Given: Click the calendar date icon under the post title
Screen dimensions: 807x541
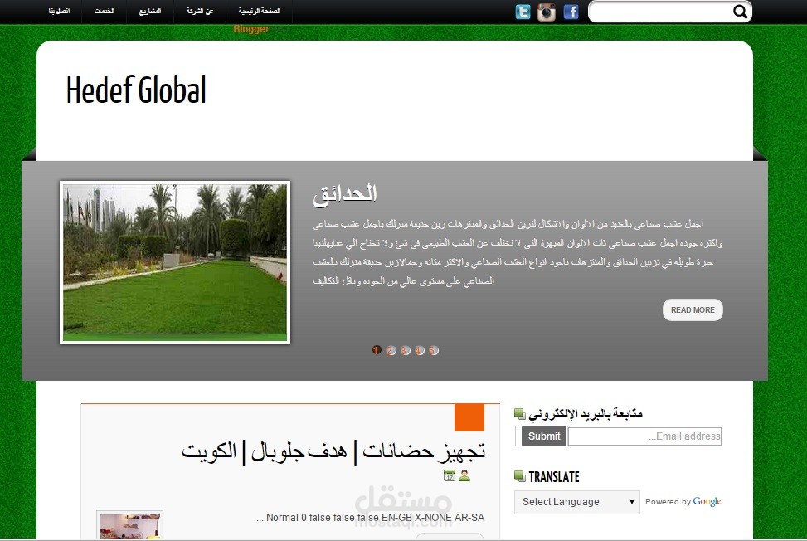Looking at the screenshot, I should [450, 475].
